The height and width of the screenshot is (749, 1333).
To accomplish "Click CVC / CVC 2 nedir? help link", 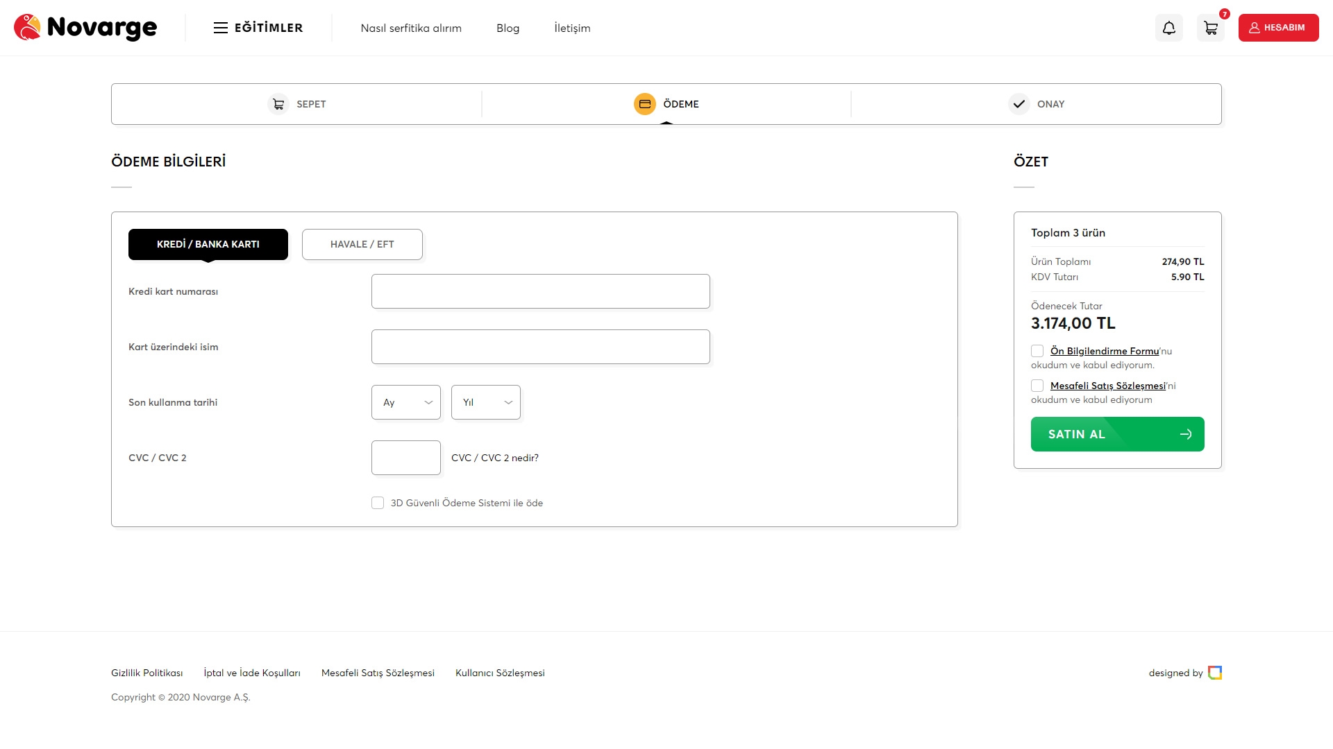I will (495, 458).
